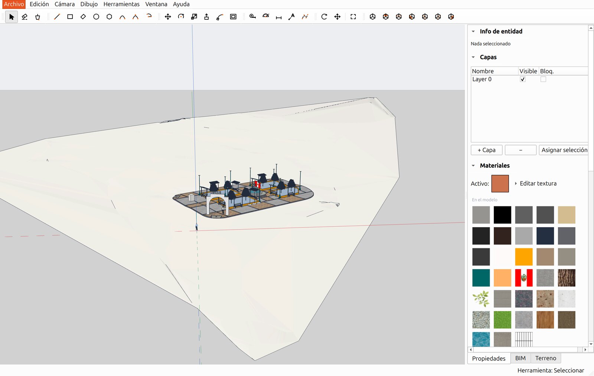This screenshot has width=594, height=376.
Task: Open the Dibujo menu
Action: [89, 4]
